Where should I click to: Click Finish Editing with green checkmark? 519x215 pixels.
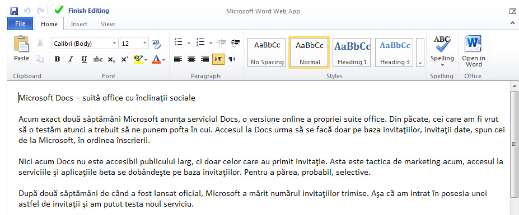tap(81, 11)
